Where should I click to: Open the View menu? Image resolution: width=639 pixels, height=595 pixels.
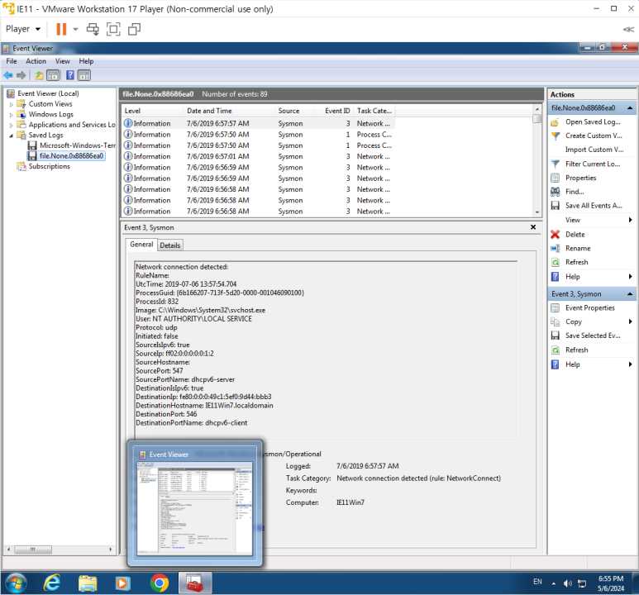[x=62, y=61]
